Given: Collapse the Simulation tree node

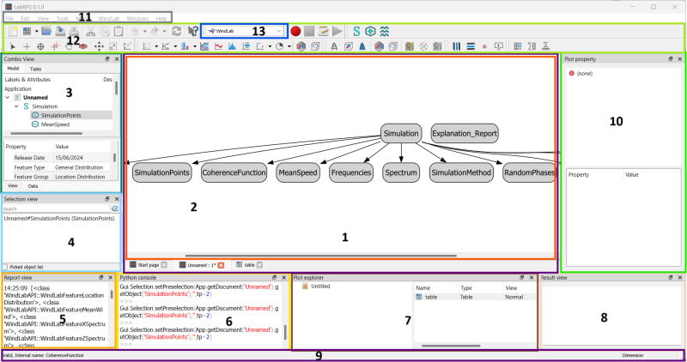Looking at the screenshot, I should 16,106.
